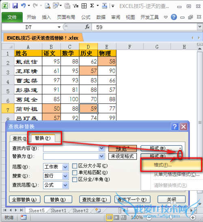This screenshot has width=203, height=222.
Task: Toggle 单元格匹配 checkbox
Action: click(75, 173)
